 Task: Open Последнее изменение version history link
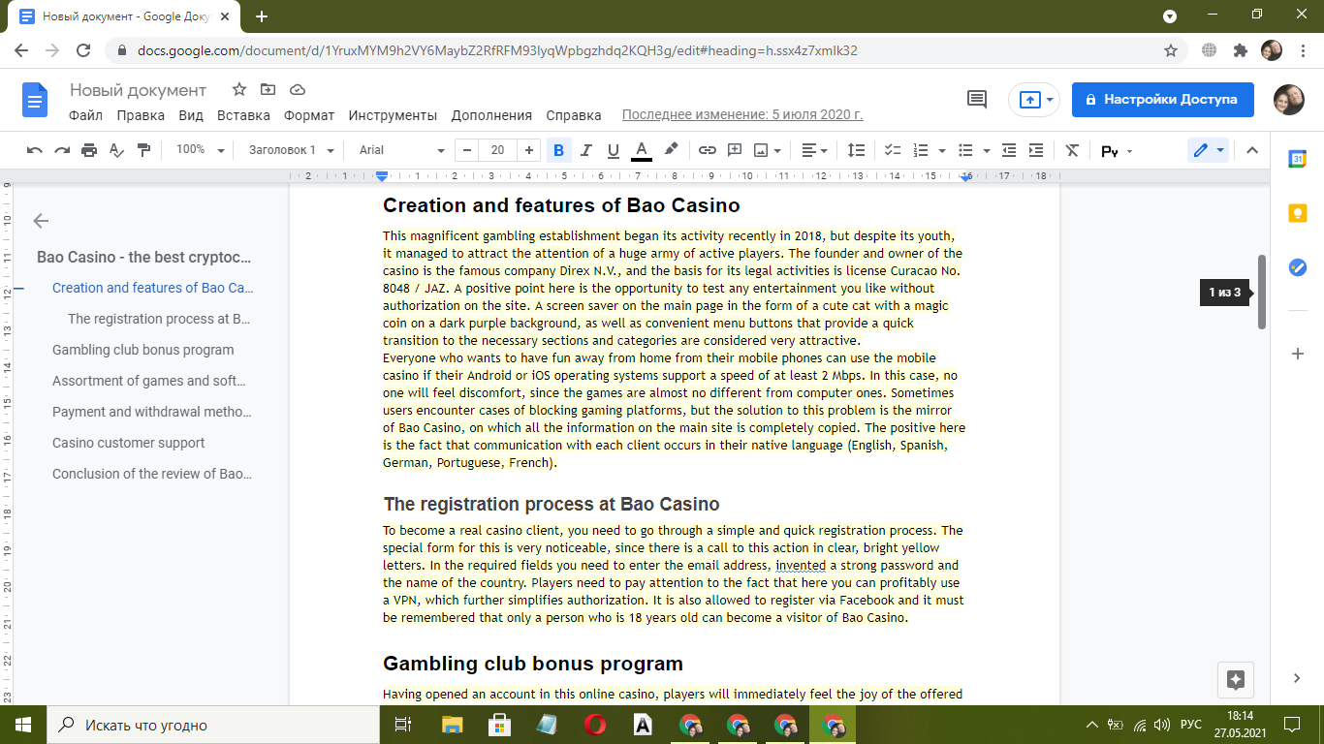742,115
